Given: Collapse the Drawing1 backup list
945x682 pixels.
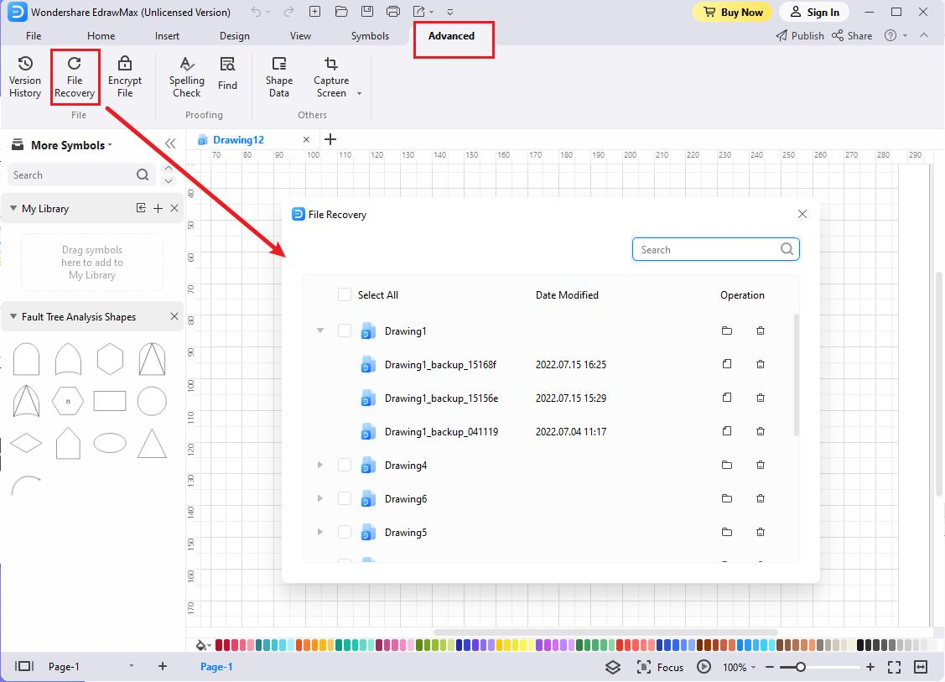Looking at the screenshot, I should pyautogui.click(x=320, y=331).
